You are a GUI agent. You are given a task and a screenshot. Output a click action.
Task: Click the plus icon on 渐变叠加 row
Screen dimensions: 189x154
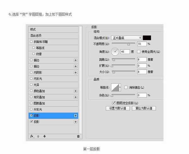76,97
